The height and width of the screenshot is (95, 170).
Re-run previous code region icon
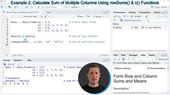(x=88, y=16)
